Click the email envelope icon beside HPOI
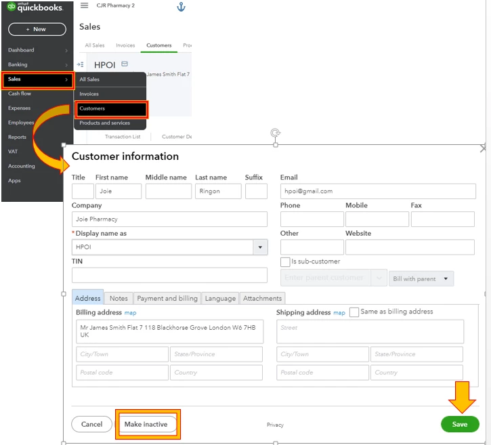This screenshot has width=491, height=445. pyautogui.click(x=125, y=64)
